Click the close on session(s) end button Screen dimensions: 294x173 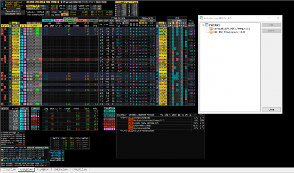point(38,148)
